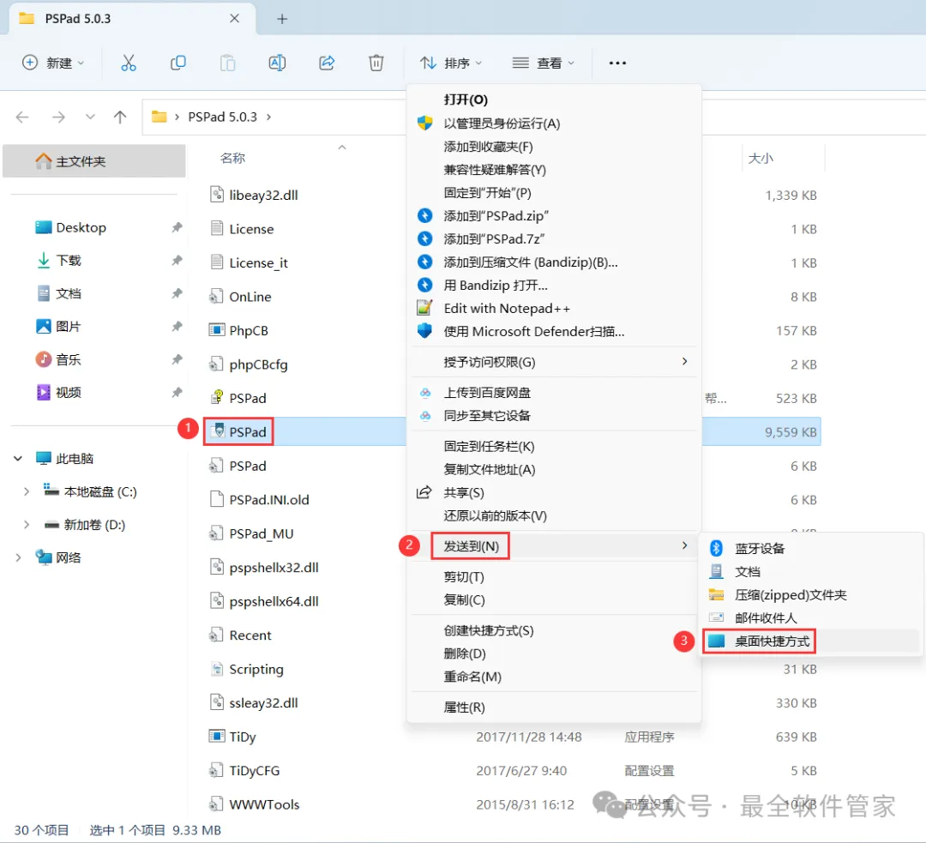
Task: Click the shield icon for 以管理员身份运行
Action: tap(424, 123)
